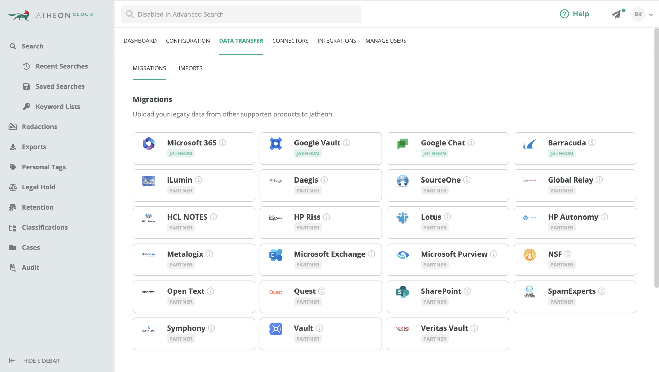The height and width of the screenshot is (372, 659).
Task: Open Personal Tags in sidebar
Action: 44,167
